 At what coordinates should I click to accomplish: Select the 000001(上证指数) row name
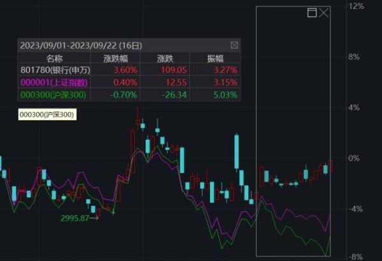54,83
